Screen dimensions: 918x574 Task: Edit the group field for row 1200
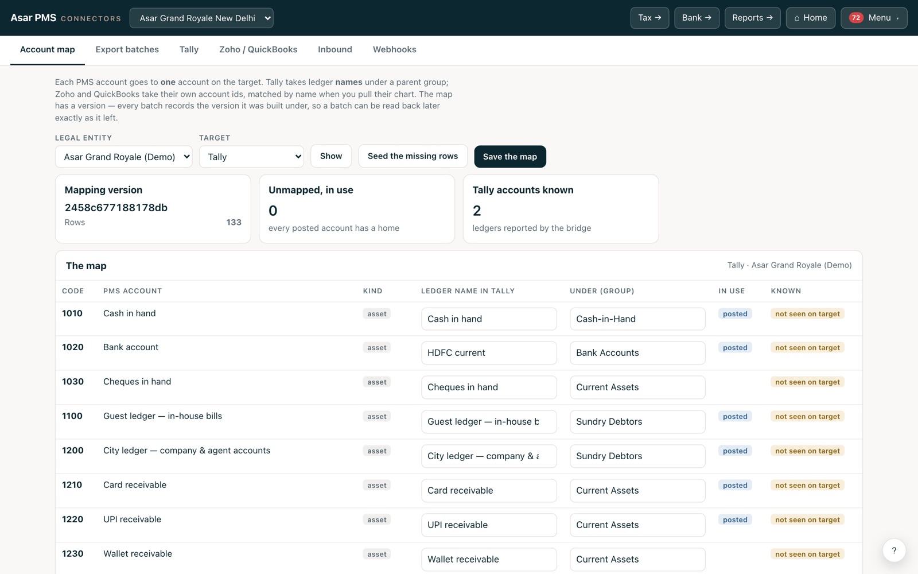[x=637, y=456]
